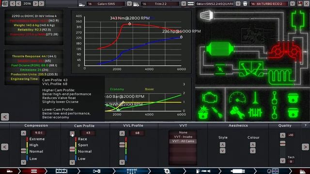
Task: Switch to the turbo aspiration tab
Action: pos(167,171)
